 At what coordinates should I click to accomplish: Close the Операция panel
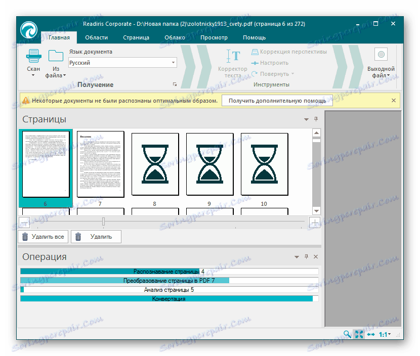[316, 256]
